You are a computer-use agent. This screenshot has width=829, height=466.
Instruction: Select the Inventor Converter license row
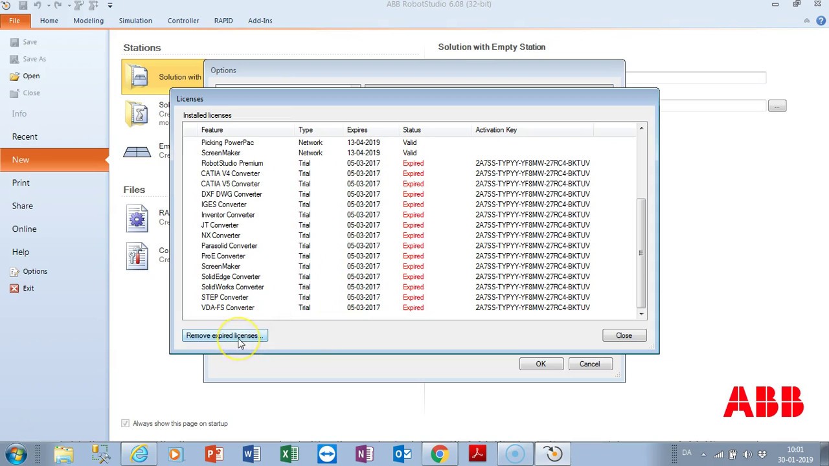click(409, 215)
